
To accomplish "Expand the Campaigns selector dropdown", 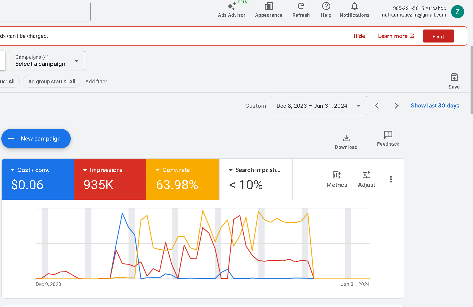I will (x=47, y=61).
